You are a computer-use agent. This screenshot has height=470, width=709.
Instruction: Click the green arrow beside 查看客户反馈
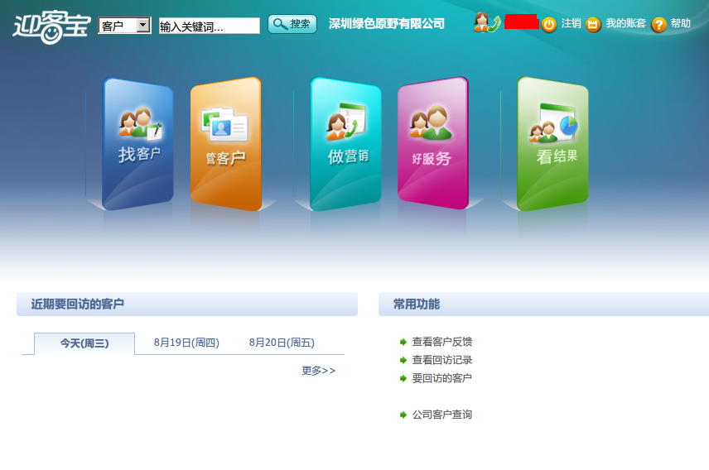click(x=403, y=342)
